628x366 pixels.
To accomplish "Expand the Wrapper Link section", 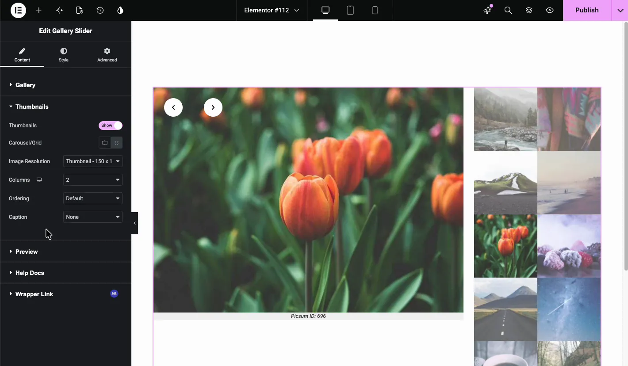I will (65, 294).
